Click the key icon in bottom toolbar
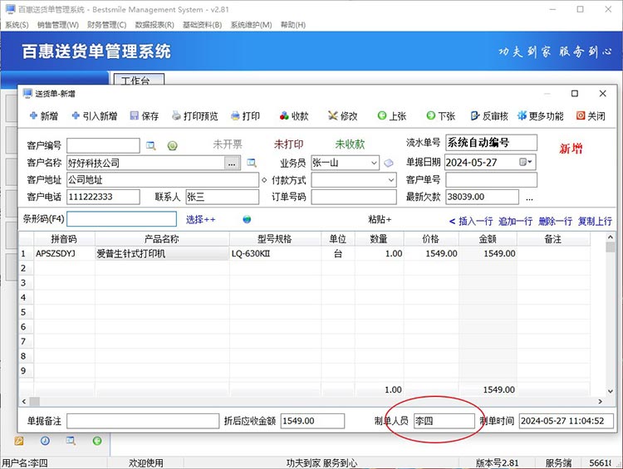Screen dimensions: 623x469 point(19,441)
